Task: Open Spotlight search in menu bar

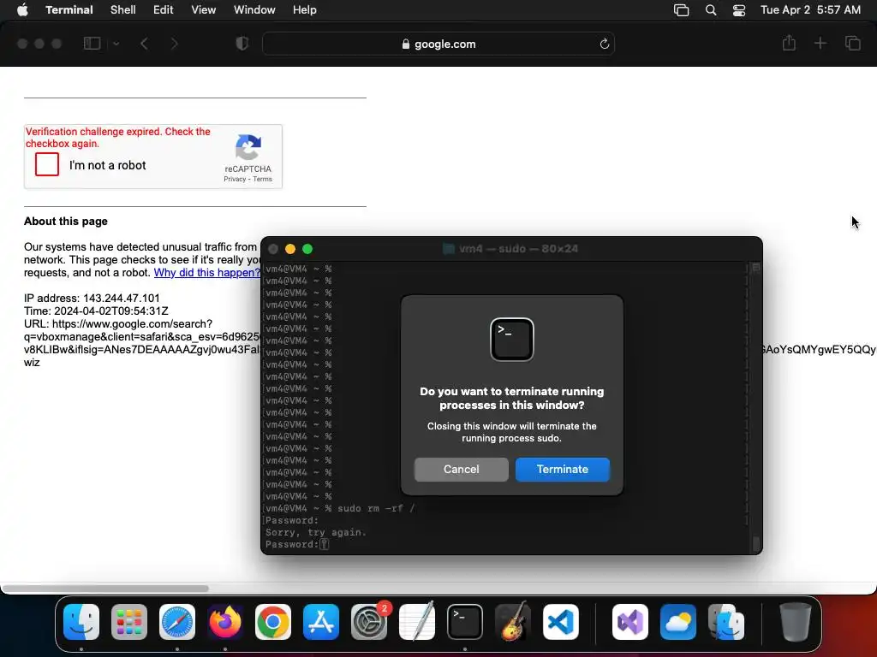Action: coord(710,10)
